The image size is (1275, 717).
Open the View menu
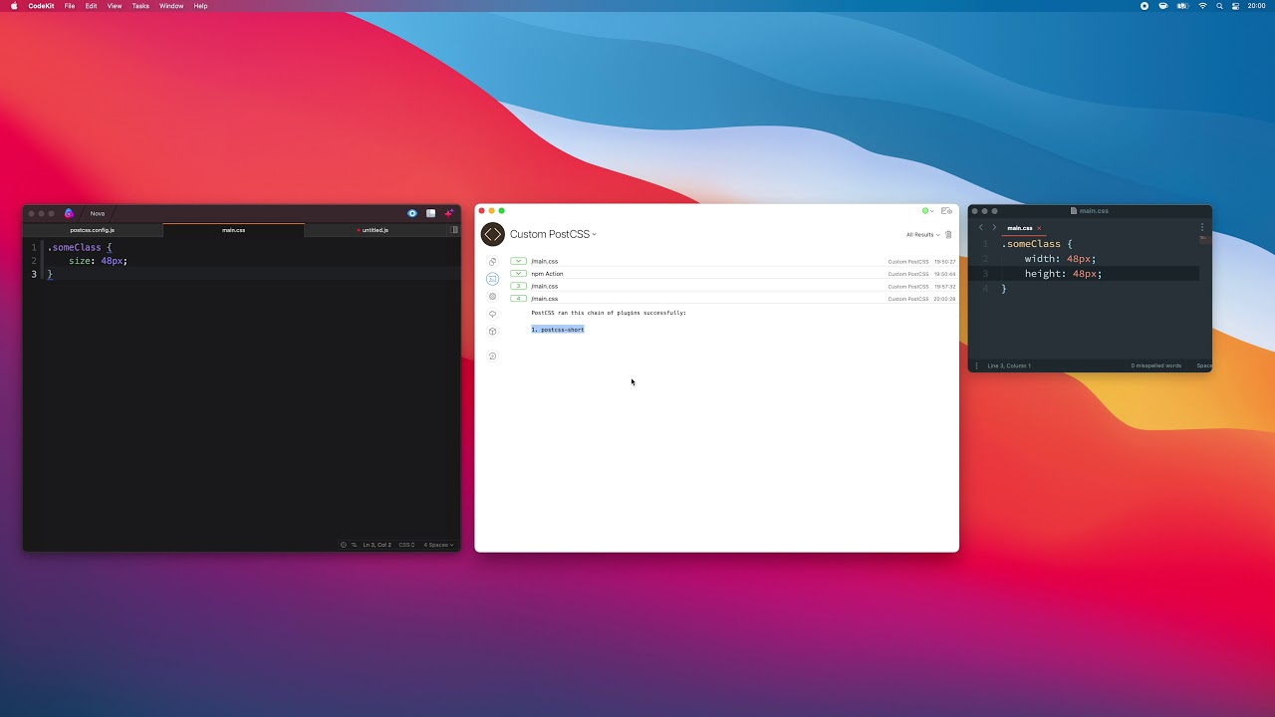coord(115,6)
